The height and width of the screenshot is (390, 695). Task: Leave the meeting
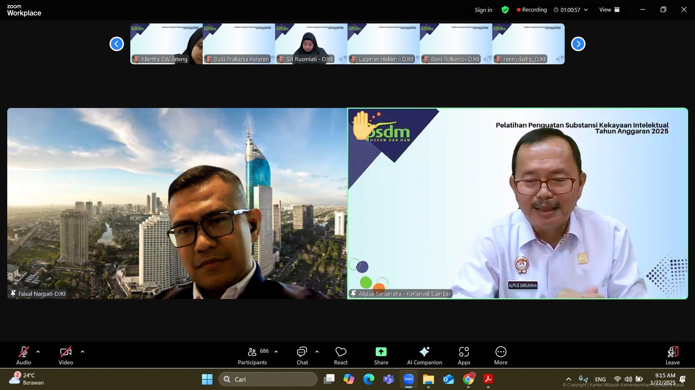pos(672,356)
